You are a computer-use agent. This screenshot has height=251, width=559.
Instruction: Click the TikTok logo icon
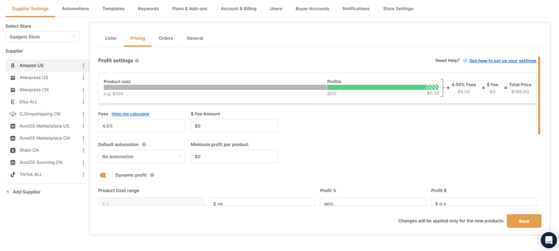(x=13, y=175)
